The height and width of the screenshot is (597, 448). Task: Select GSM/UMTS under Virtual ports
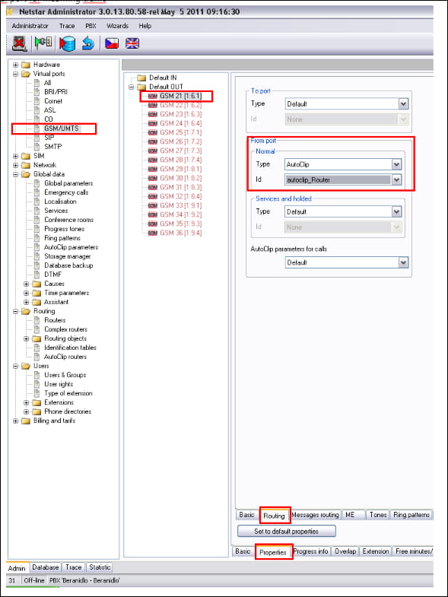[62, 129]
